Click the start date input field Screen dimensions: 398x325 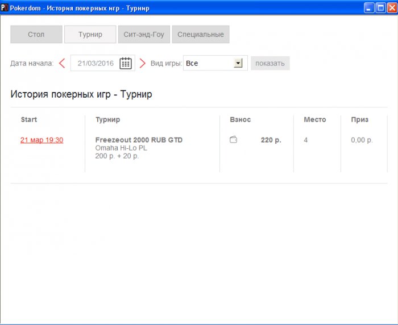(x=96, y=63)
